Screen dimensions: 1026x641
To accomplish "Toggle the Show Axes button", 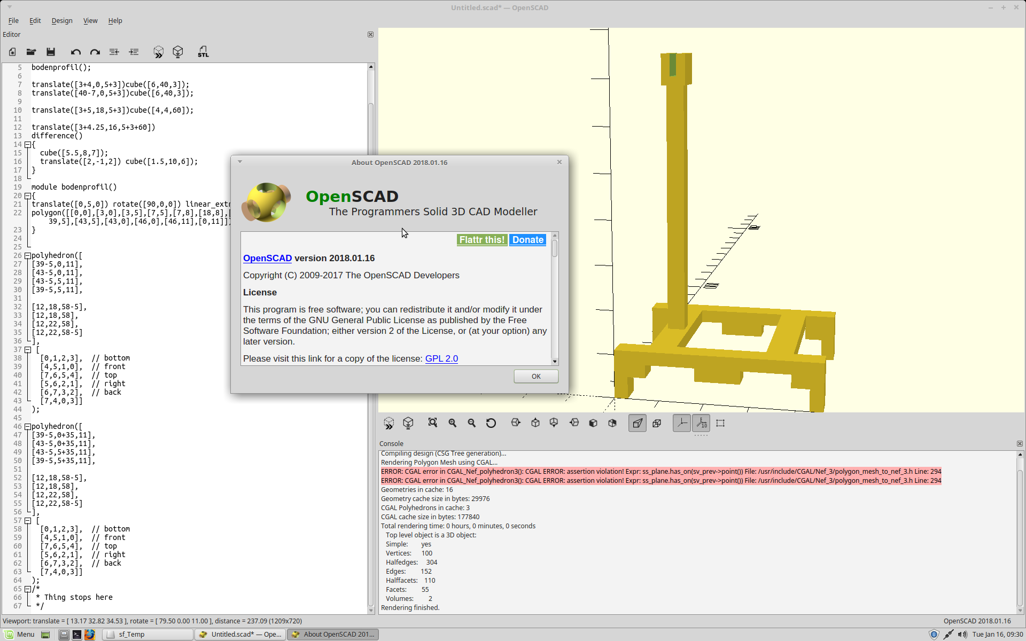I will tap(681, 423).
